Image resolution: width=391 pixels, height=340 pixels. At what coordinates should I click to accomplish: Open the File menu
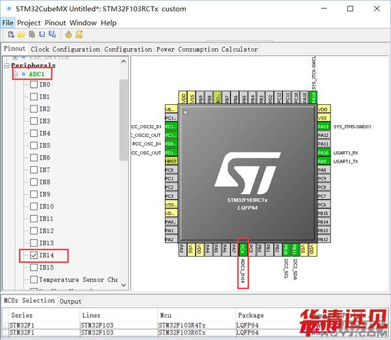click(x=8, y=23)
